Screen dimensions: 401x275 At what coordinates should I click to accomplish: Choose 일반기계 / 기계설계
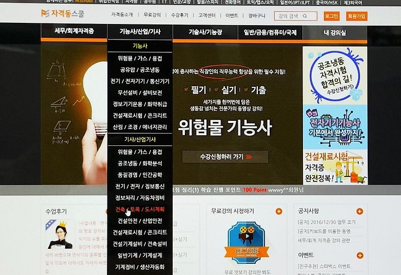pos(140,256)
